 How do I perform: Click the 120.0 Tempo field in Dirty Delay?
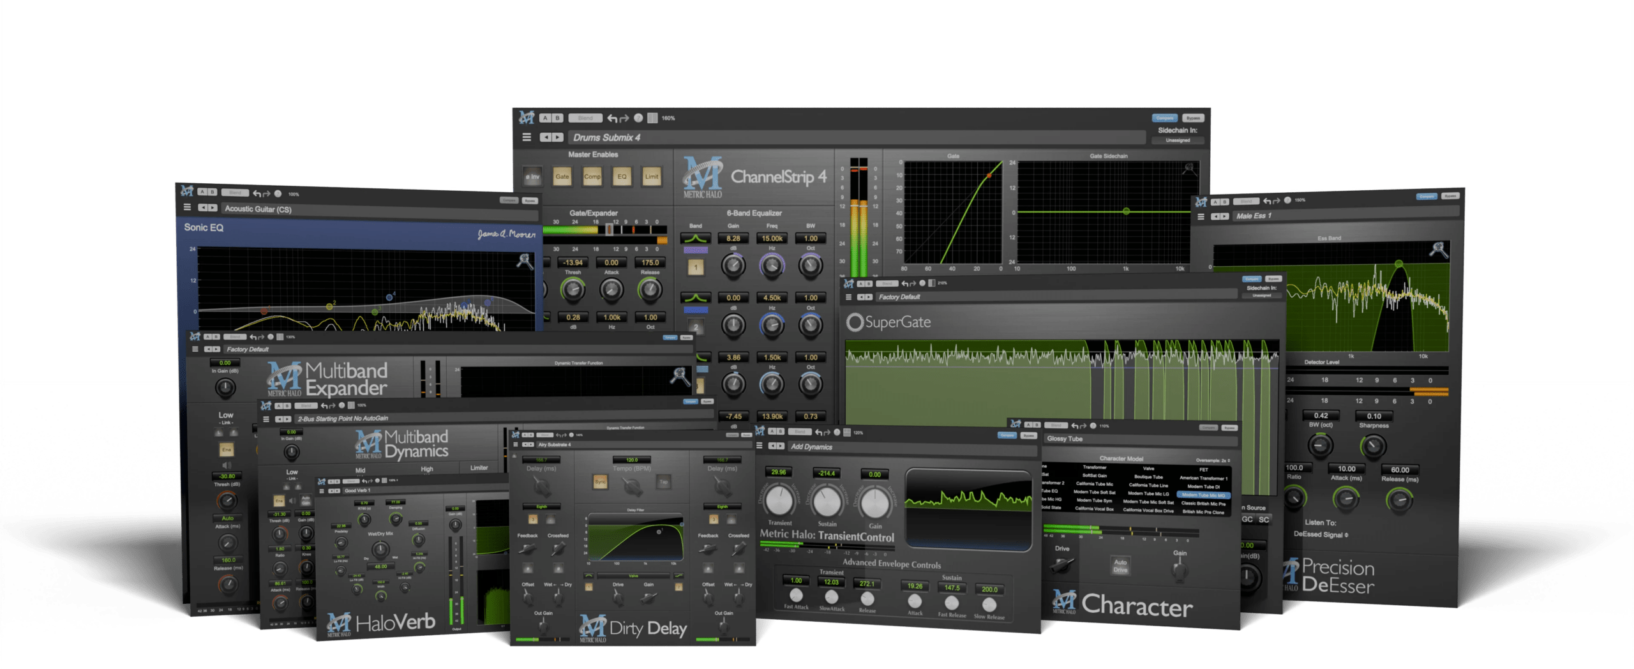click(631, 460)
